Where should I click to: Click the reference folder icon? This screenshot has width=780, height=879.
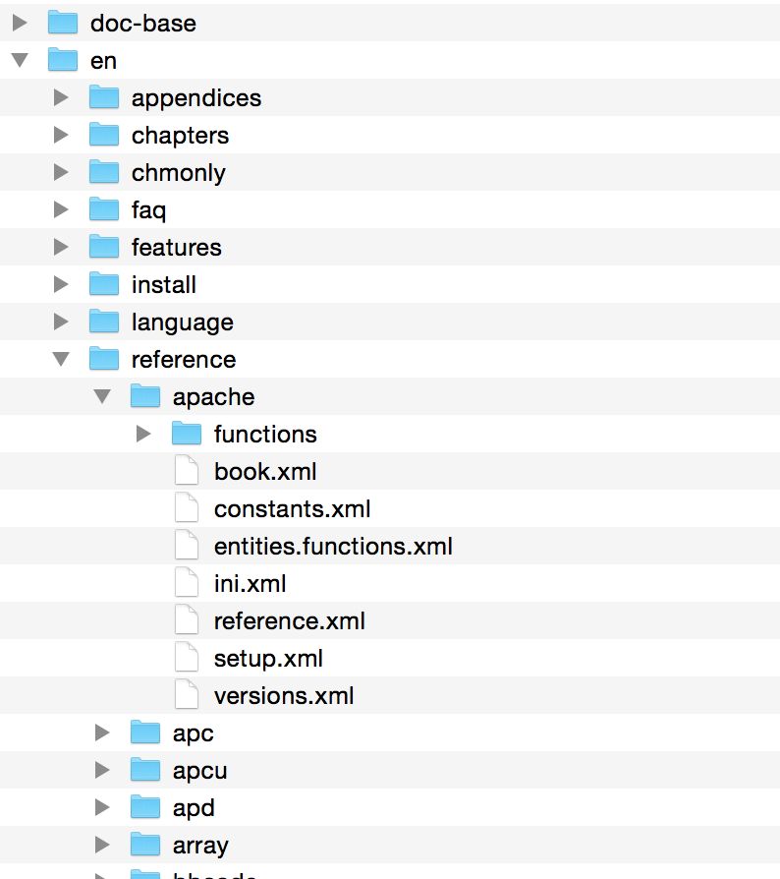(x=104, y=359)
